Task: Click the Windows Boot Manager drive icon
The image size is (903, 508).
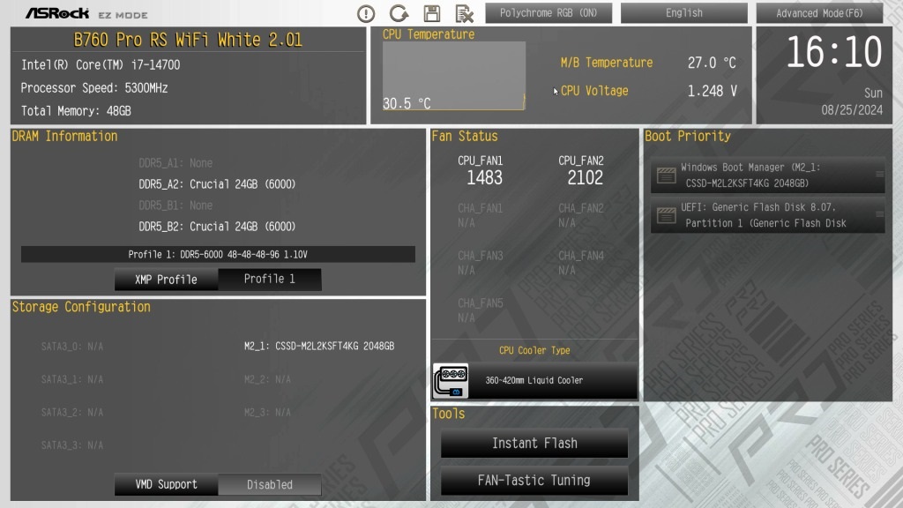Action: (x=667, y=176)
